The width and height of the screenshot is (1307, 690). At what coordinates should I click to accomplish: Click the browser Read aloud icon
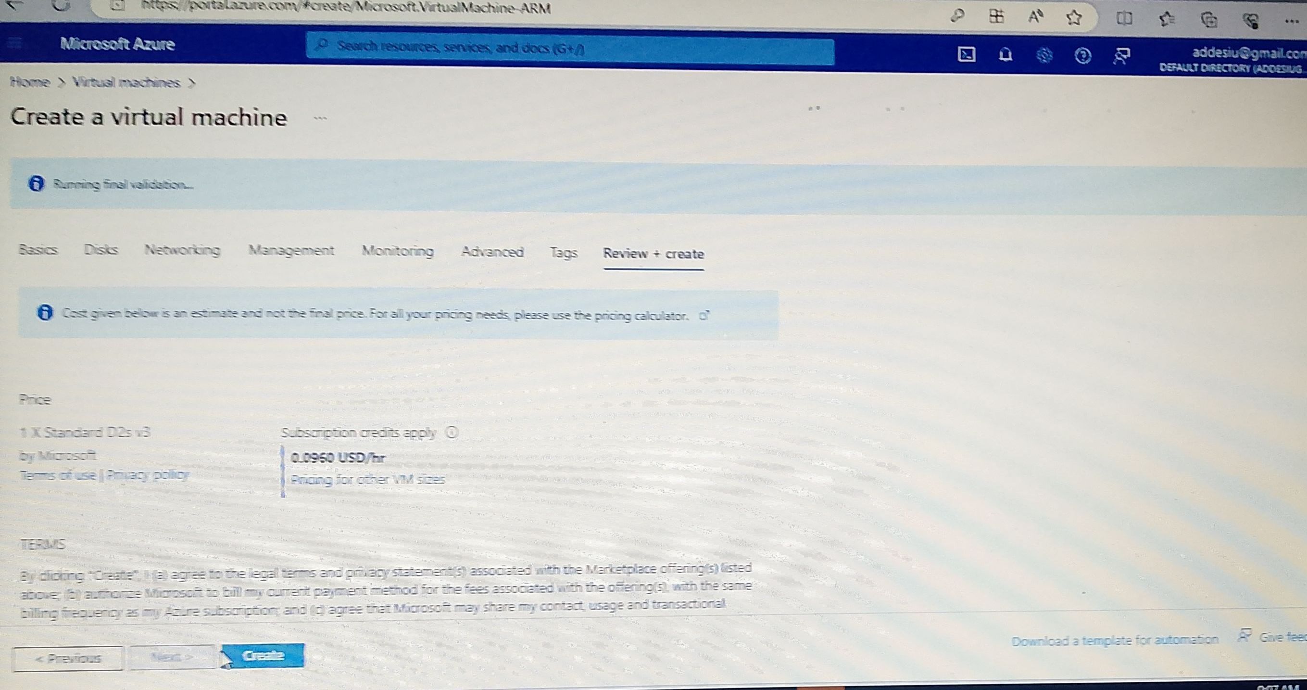(1036, 18)
